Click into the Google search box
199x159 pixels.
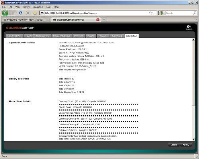coord(179,13)
